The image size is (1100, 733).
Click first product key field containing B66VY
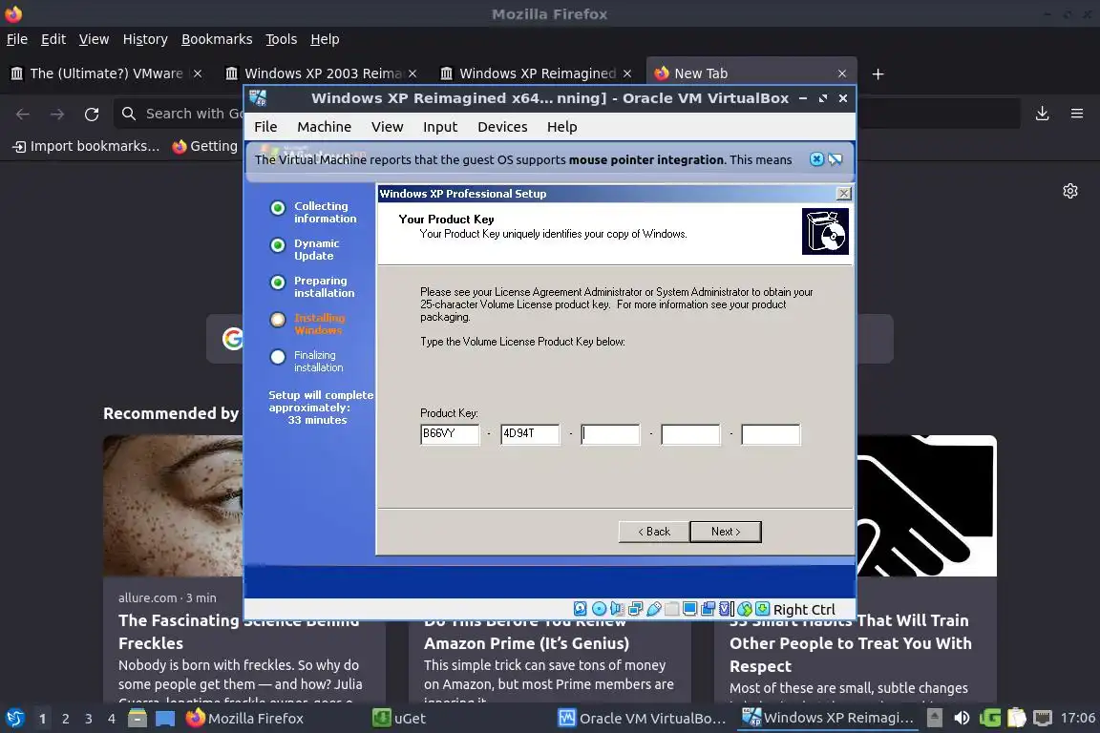pyautogui.click(x=450, y=434)
